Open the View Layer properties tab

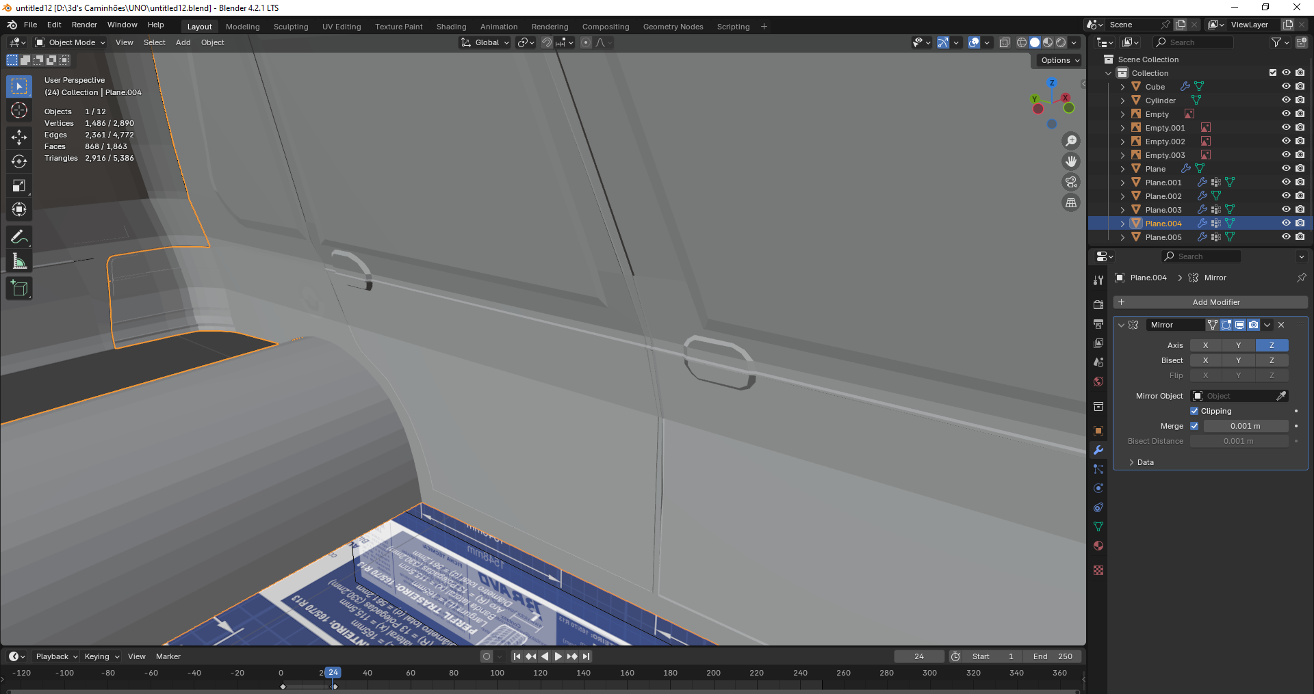tap(1098, 343)
